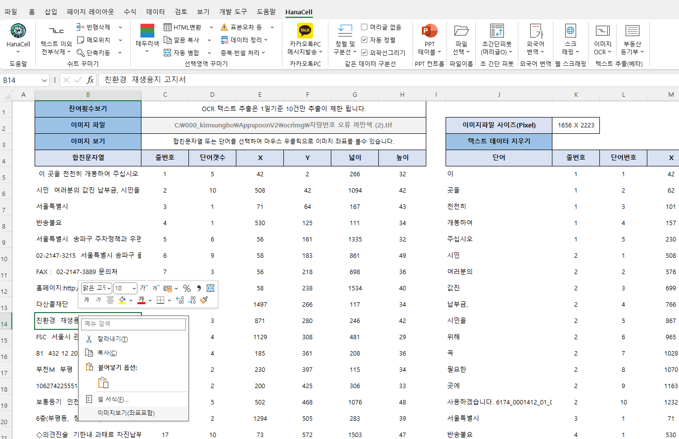
Task: Expand fill color options arrow
Action: pyautogui.click(x=131, y=300)
